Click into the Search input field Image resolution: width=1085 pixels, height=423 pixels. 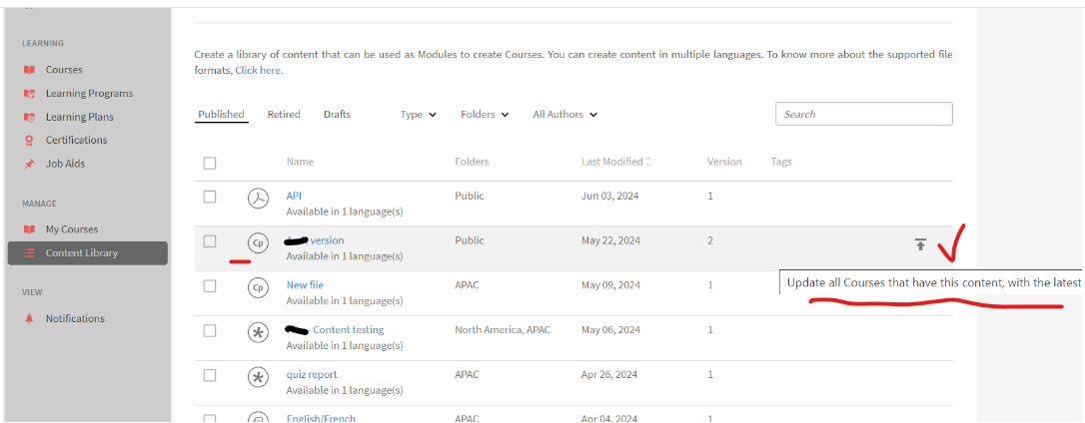(x=863, y=115)
